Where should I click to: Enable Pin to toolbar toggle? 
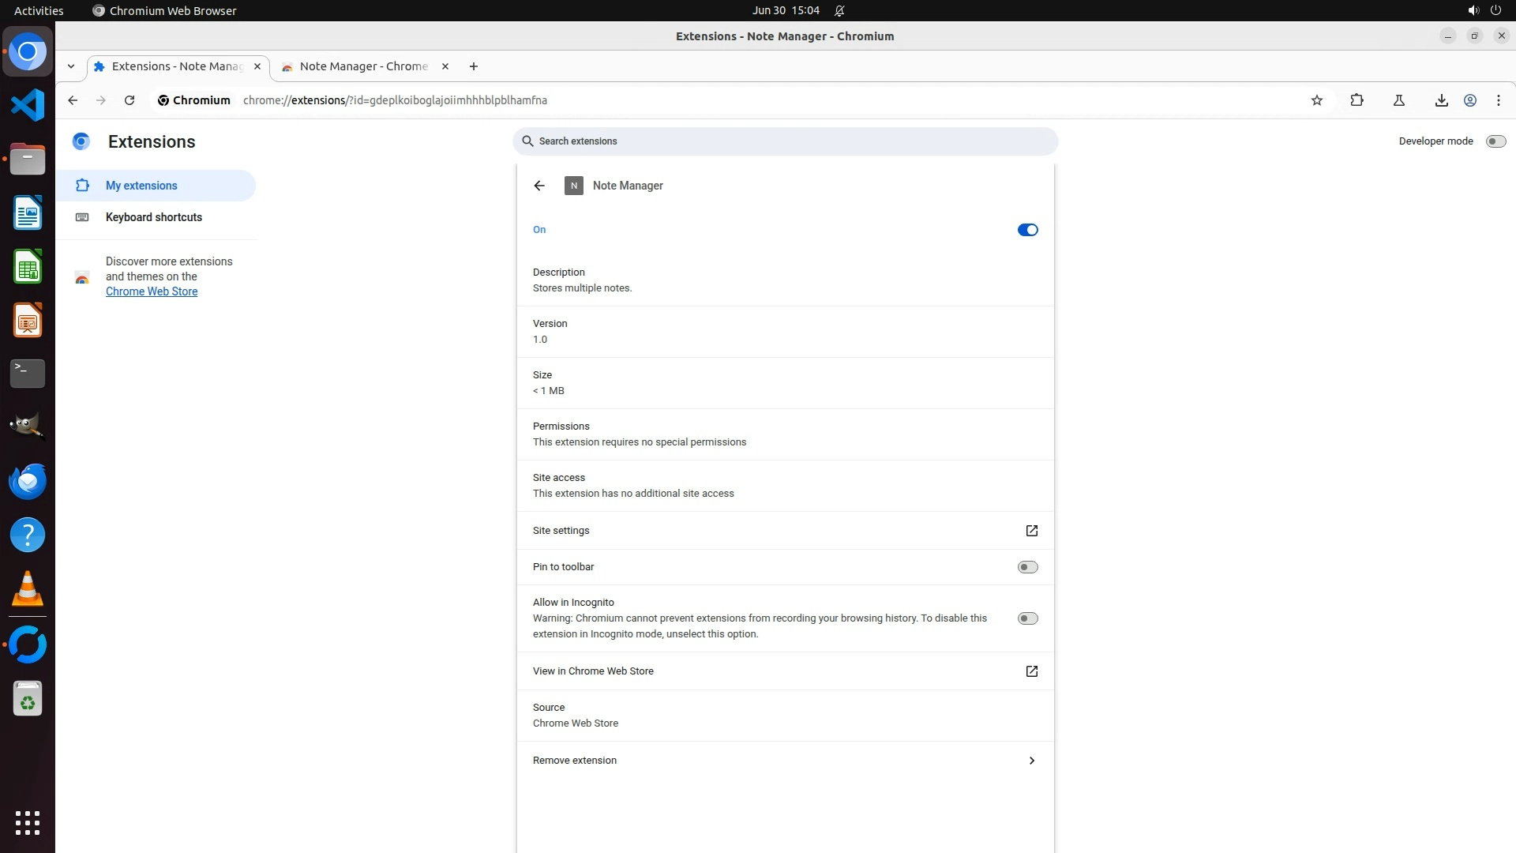tap(1027, 567)
